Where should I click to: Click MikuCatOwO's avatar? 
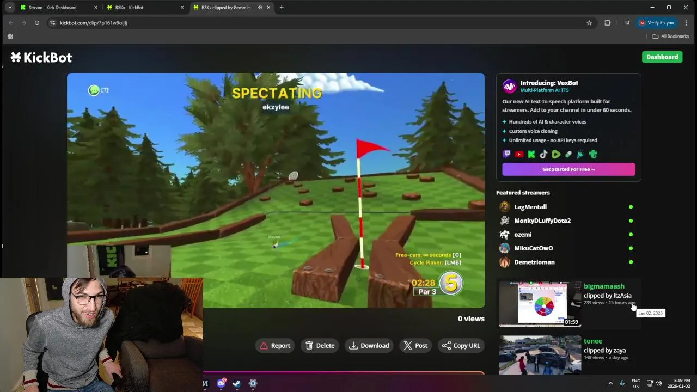(x=505, y=248)
